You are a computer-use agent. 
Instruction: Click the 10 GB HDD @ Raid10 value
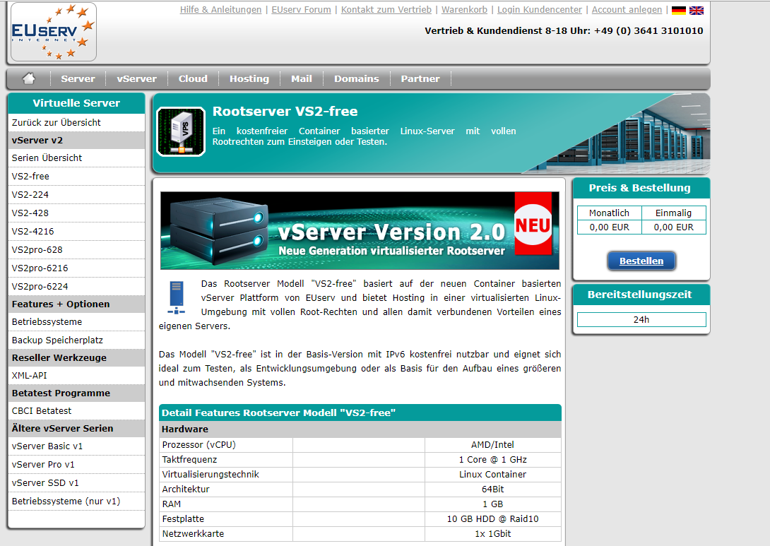point(492,518)
